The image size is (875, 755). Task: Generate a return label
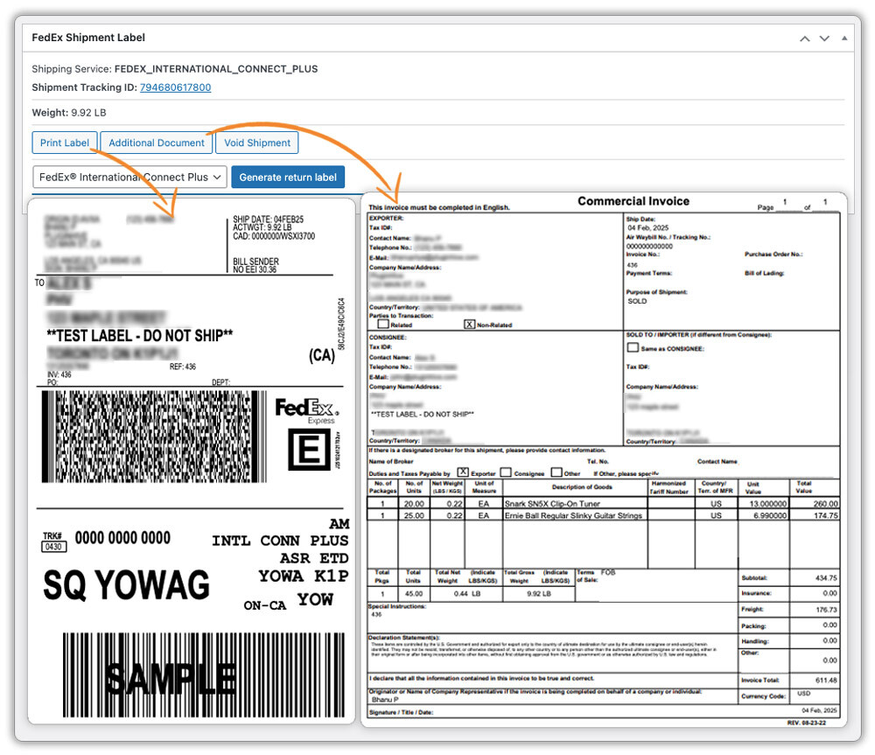click(x=288, y=177)
